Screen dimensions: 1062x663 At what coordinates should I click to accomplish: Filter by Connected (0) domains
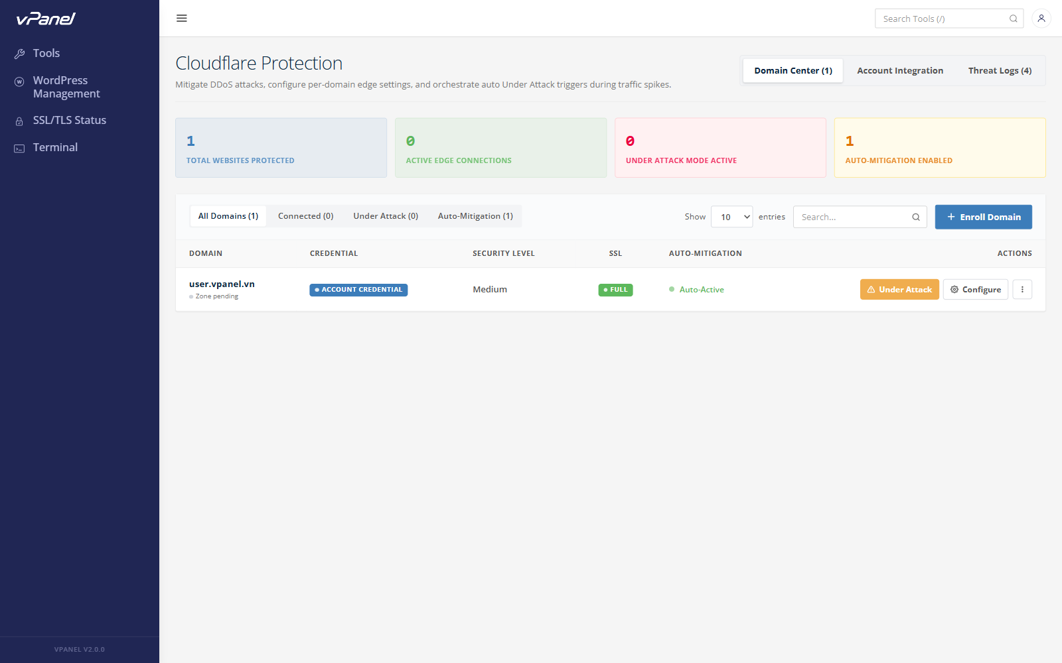pyautogui.click(x=306, y=216)
